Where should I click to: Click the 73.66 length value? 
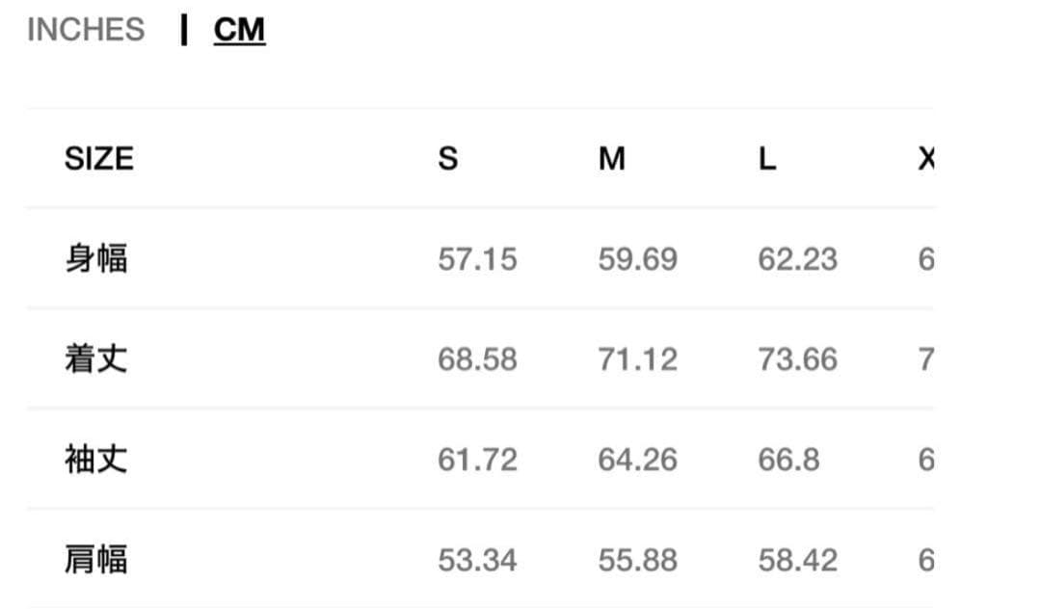coord(797,359)
